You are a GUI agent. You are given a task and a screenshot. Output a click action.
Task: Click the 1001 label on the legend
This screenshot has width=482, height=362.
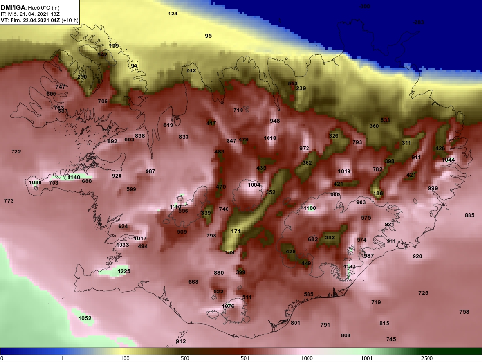[x=367, y=358]
